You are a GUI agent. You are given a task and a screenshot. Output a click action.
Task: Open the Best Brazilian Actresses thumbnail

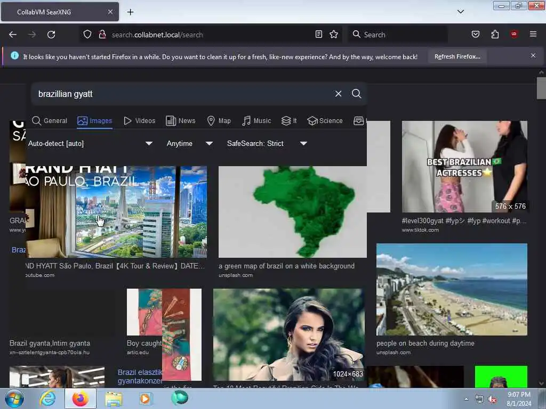464,167
